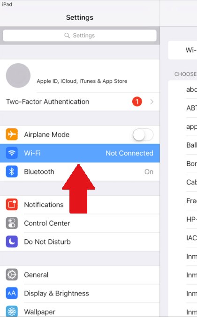Toggle the Airplane Mode switch
This screenshot has height=317, width=197.
coord(143,134)
